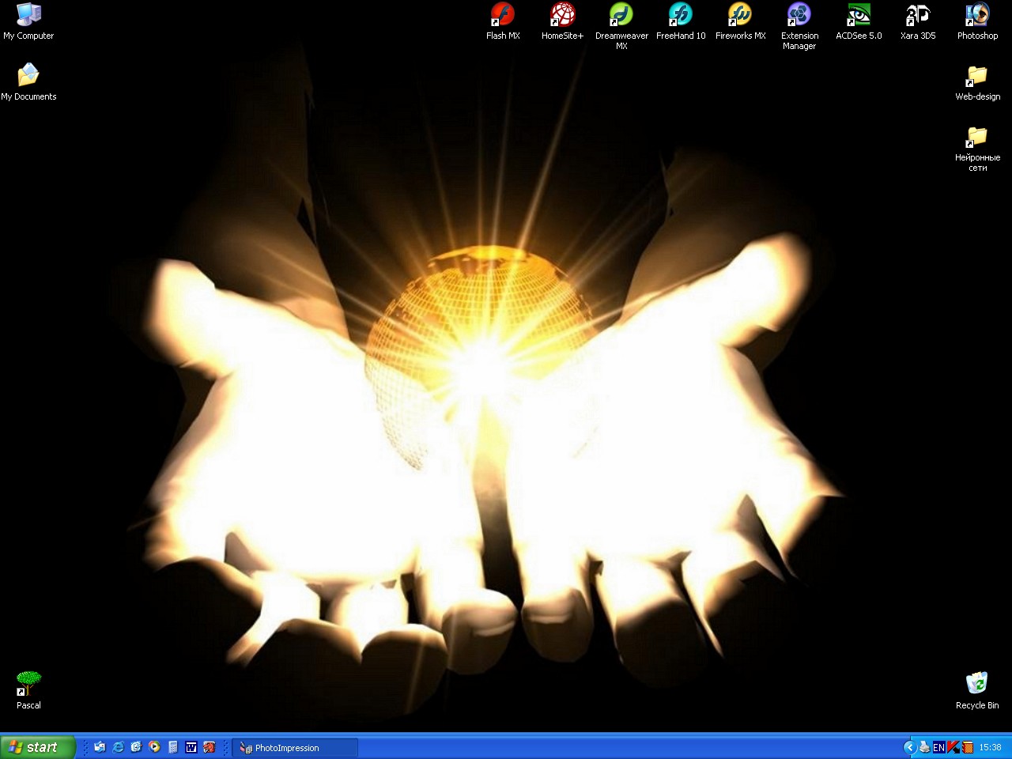Select the Нейронные сети folder
Image resolution: width=1012 pixels, height=759 pixels.
(977, 138)
